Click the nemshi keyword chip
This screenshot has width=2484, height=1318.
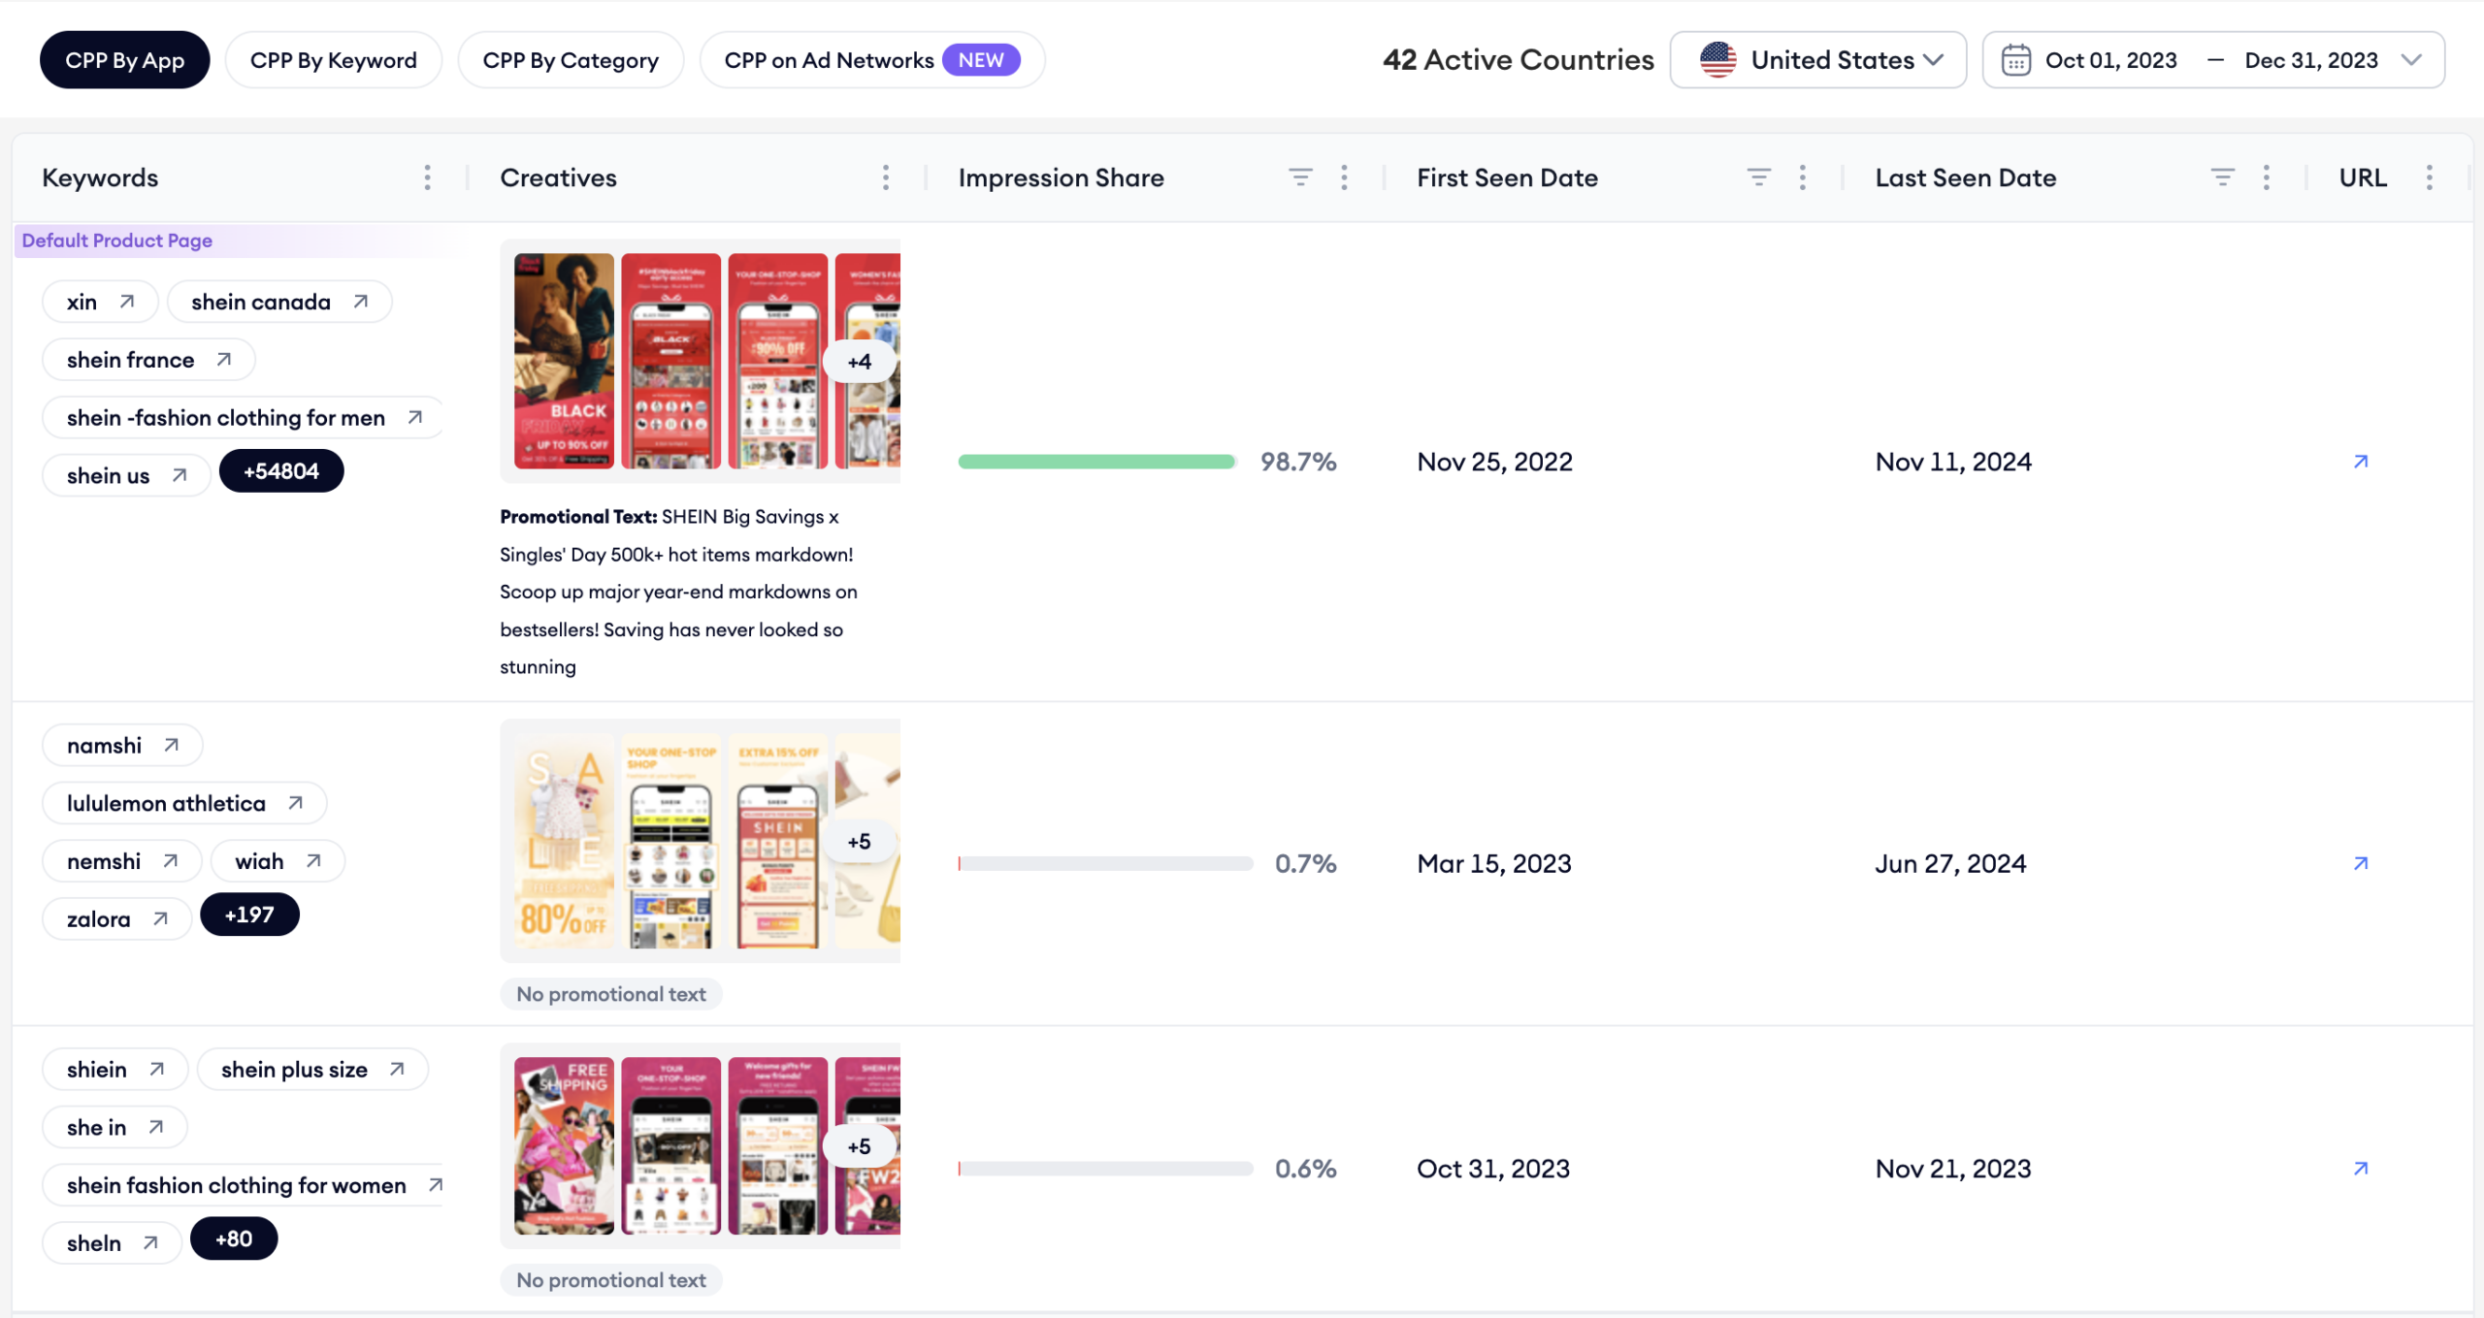[x=122, y=861]
